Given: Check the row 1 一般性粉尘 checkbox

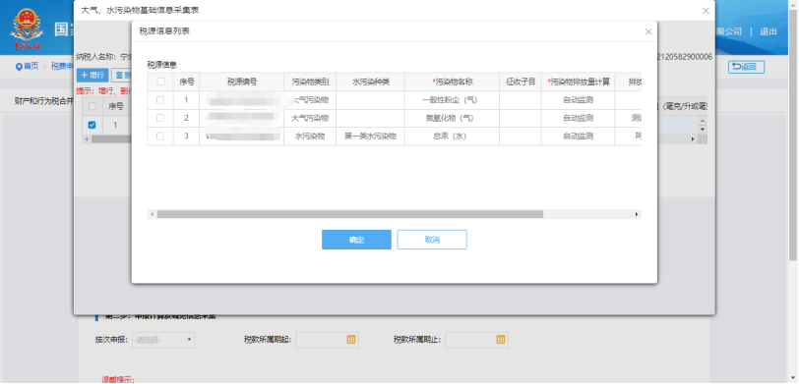Looking at the screenshot, I should click(x=160, y=100).
